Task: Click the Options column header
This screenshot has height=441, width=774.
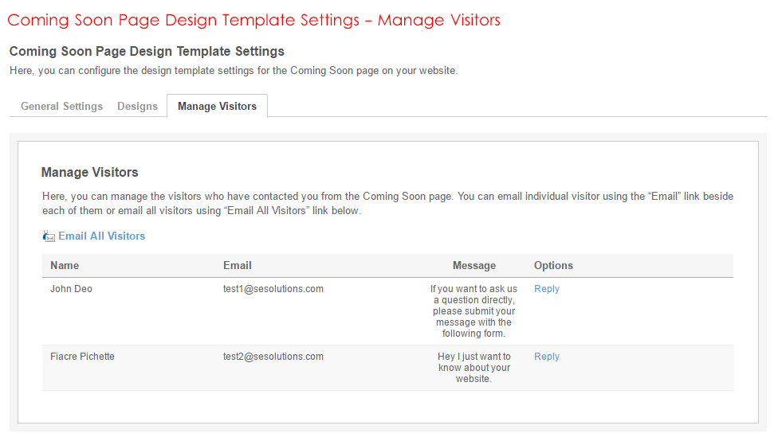Action: click(x=553, y=265)
